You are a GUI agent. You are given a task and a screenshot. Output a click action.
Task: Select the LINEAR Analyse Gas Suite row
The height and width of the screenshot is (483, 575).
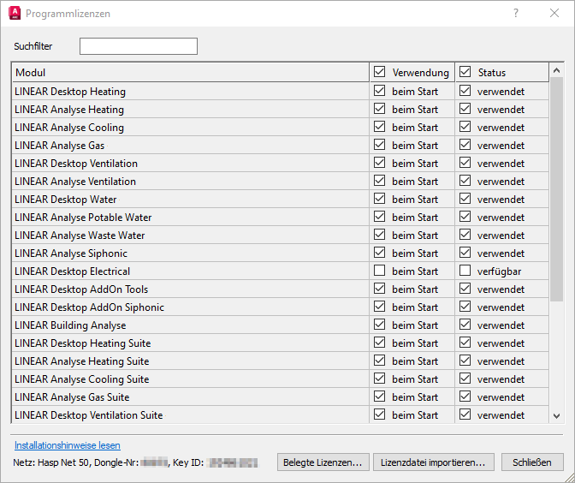click(281, 397)
